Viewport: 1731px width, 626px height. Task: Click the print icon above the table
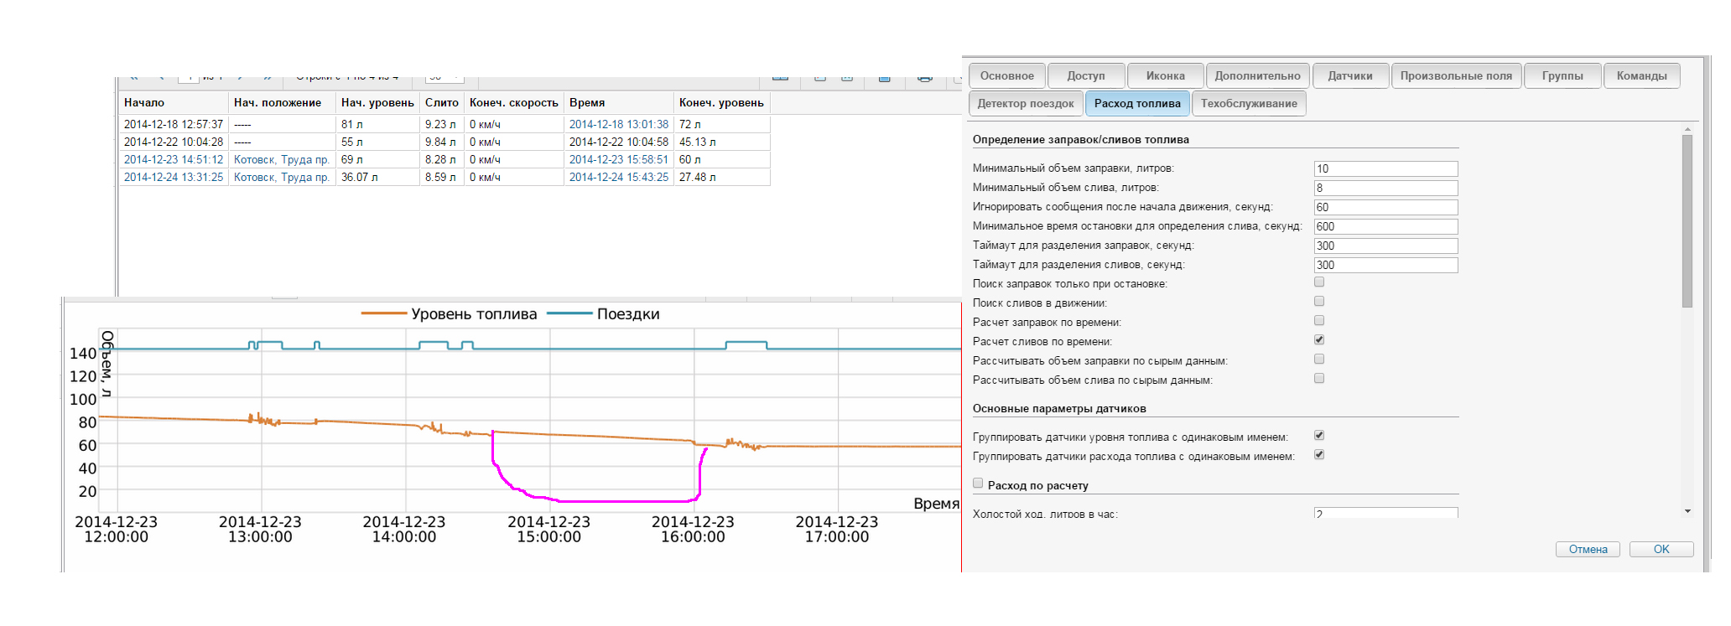coord(924,78)
